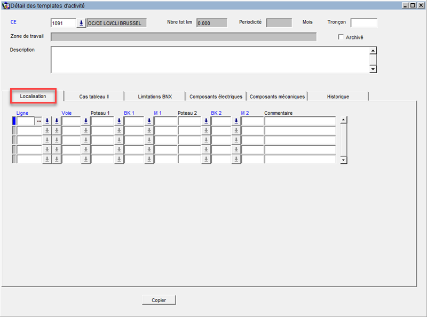Click the Commentaire field in the third row
The width and height of the screenshot is (427, 317).
[300, 140]
